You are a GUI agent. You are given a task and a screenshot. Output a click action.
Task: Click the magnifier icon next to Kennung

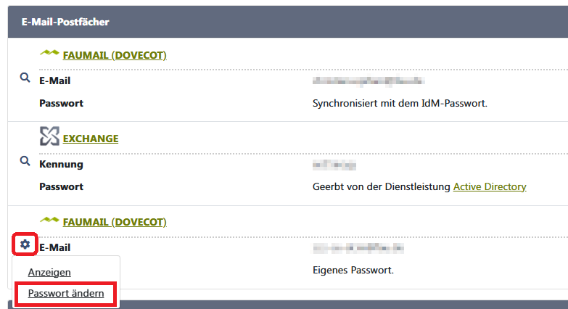click(25, 161)
